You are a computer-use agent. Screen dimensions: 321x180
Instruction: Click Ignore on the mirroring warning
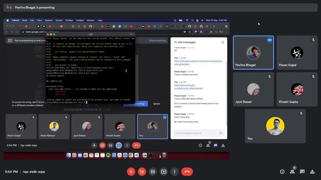coord(156,103)
